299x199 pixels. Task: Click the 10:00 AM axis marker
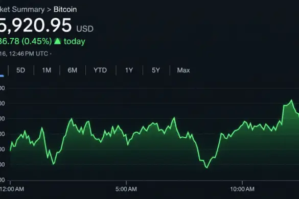(242, 189)
